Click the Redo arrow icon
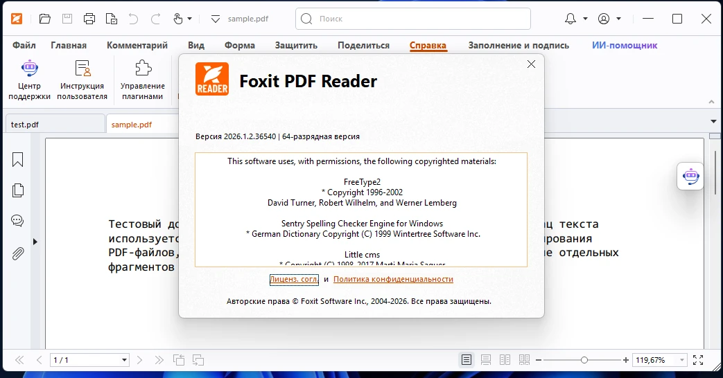The width and height of the screenshot is (723, 378). pyautogui.click(x=156, y=19)
